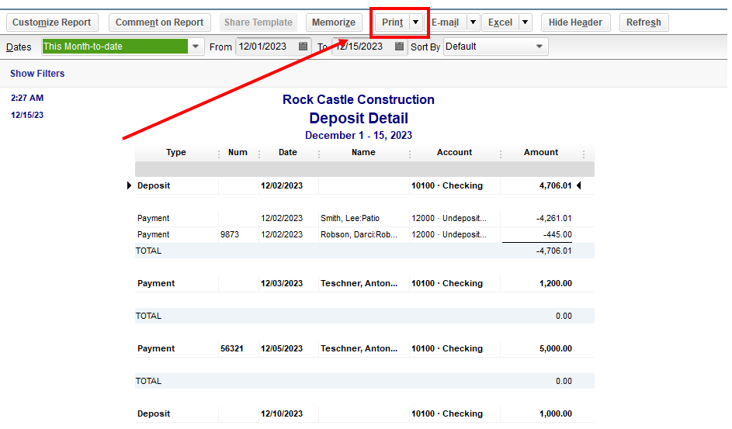Viewport: 732px width, 429px height.
Task: Click the 4,706.01 deposit amount
Action: (556, 185)
